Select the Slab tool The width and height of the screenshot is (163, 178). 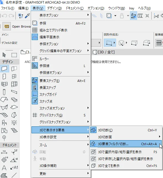click(14, 107)
